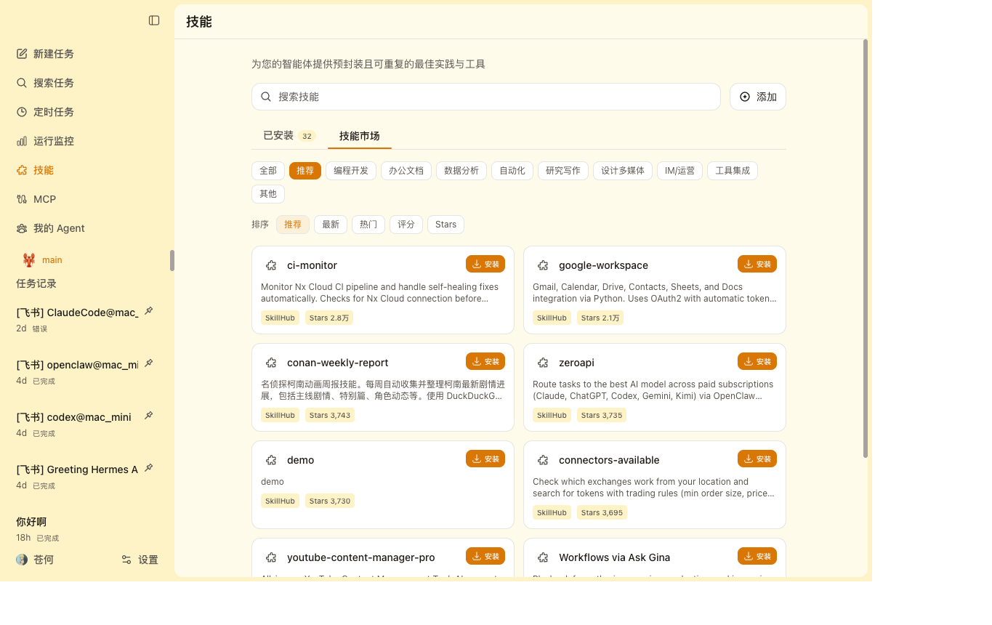Click the google-workspace puzzle icon
Viewport: 992px width, 625px height.
tap(543, 265)
